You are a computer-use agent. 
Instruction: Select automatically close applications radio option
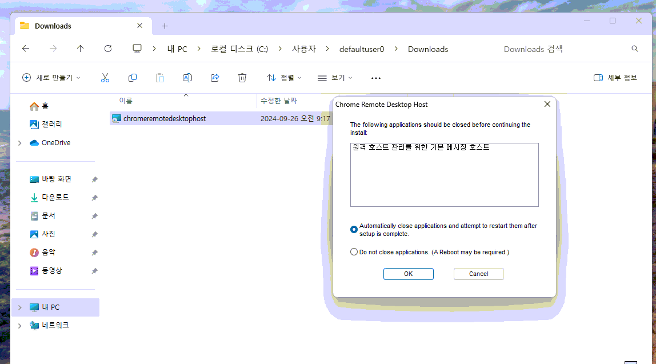pos(354,229)
